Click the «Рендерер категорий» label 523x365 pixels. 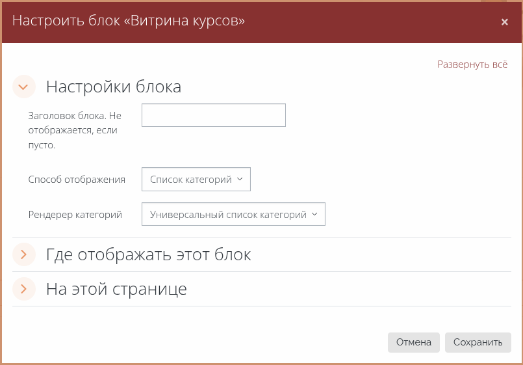75,214
